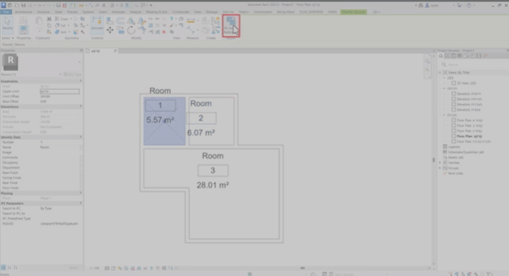Open the Architecture ribbon tab
This screenshot has width=509, height=276.
(24, 12)
